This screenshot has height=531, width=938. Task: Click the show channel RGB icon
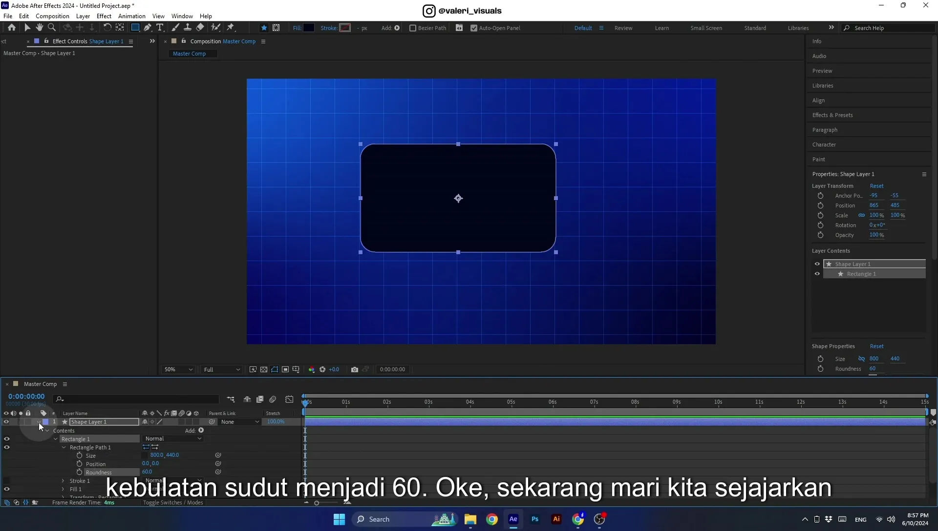pyautogui.click(x=312, y=369)
